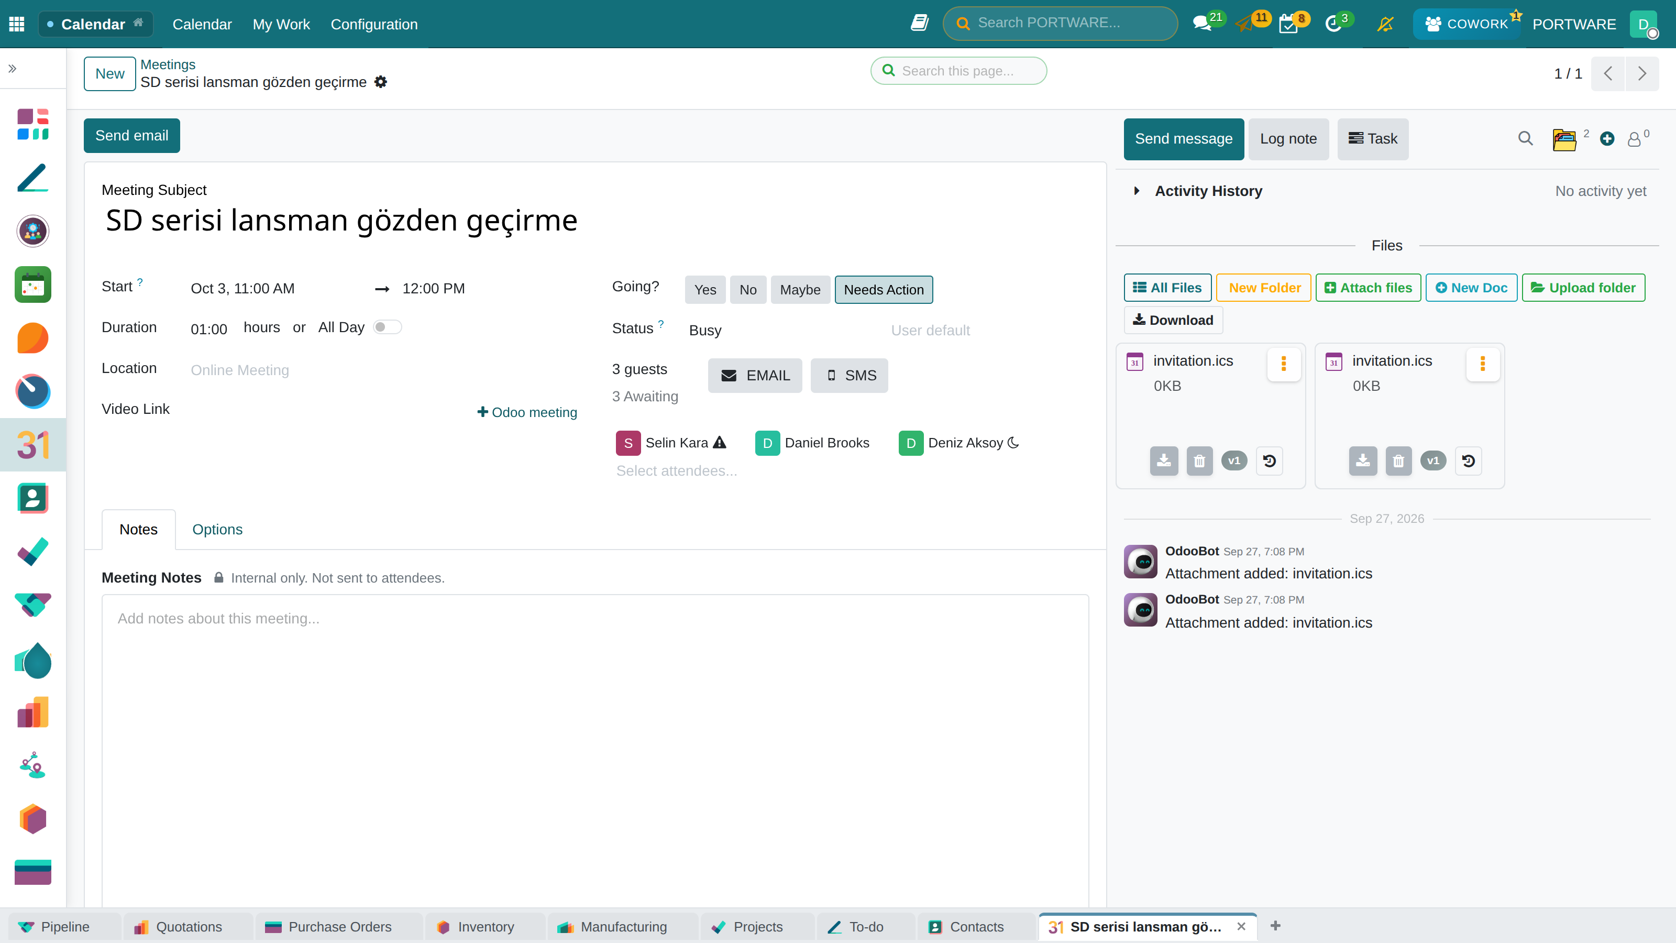The width and height of the screenshot is (1676, 943).
Task: Show version history of first invitation.ics
Action: [1270, 461]
